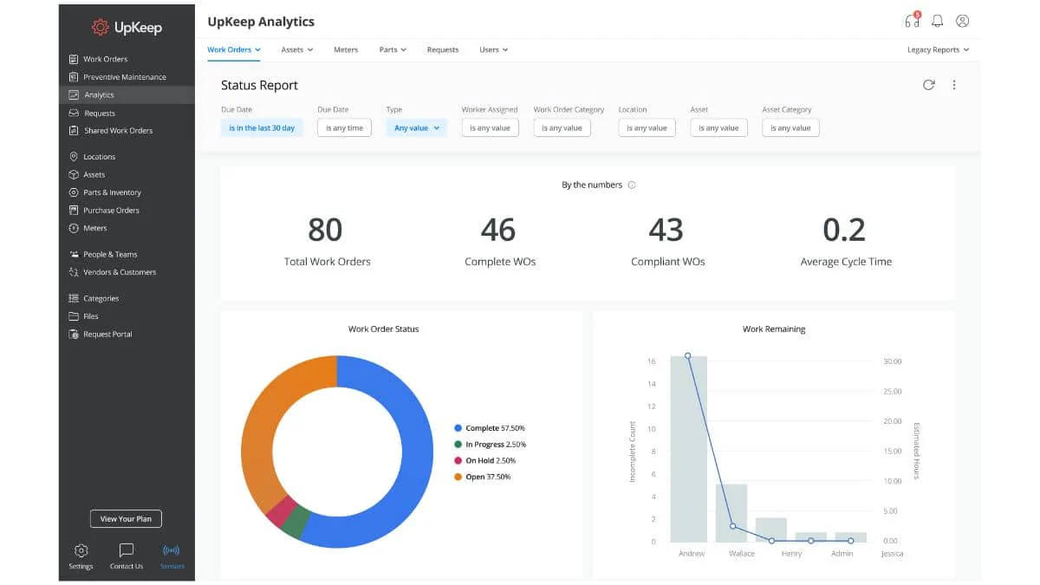Screen dimensions: 1040x585
Task: Open Work Order Category filter value
Action: coord(562,127)
